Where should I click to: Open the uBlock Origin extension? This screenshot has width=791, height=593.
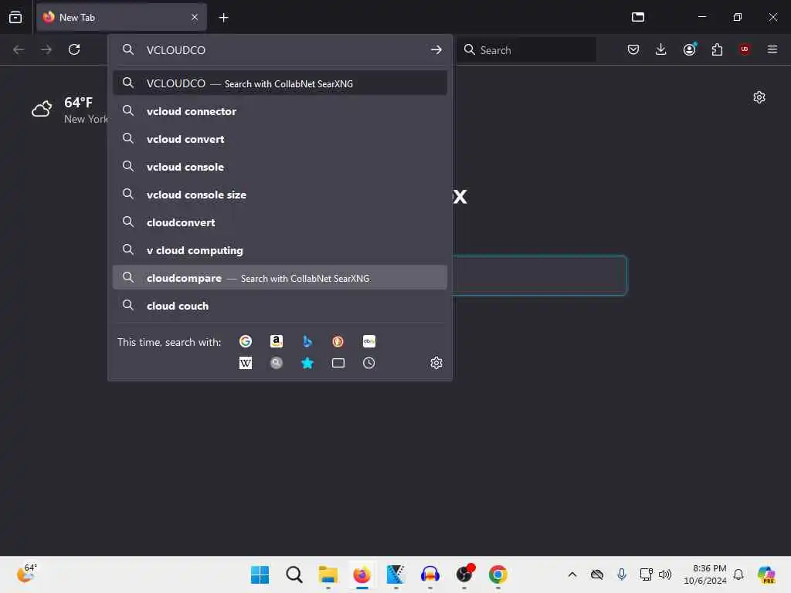click(x=745, y=49)
